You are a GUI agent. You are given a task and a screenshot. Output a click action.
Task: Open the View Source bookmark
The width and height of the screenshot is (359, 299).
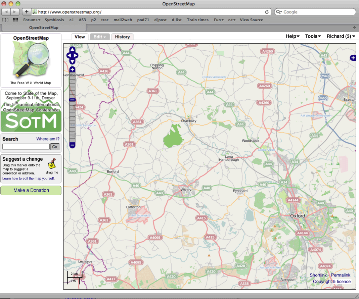pos(251,20)
